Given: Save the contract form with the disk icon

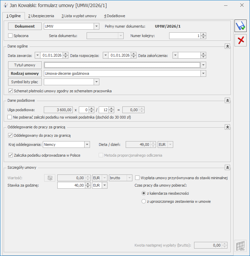Looking at the screenshot, I should (240, 26).
